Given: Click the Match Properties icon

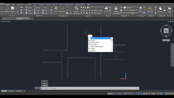Looking at the screenshot, I should (116, 10).
